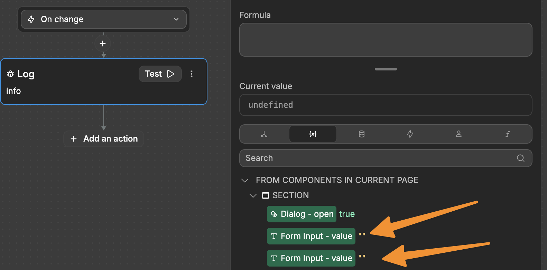The height and width of the screenshot is (270, 547).
Task: Insert the Dialog - open variable
Action: pyautogui.click(x=302, y=214)
